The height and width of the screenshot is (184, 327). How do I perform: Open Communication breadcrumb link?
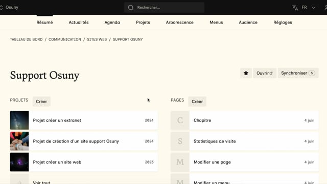click(65, 39)
